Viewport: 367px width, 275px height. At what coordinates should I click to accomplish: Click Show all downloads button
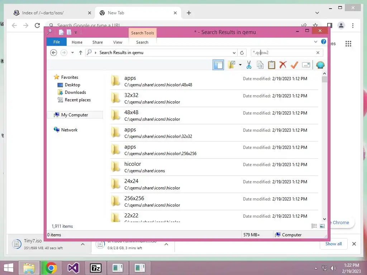pyautogui.click(x=334, y=243)
